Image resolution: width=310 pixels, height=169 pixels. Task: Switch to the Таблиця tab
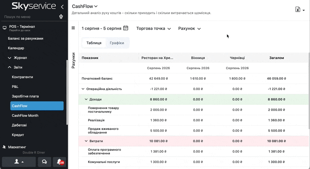tap(94, 43)
